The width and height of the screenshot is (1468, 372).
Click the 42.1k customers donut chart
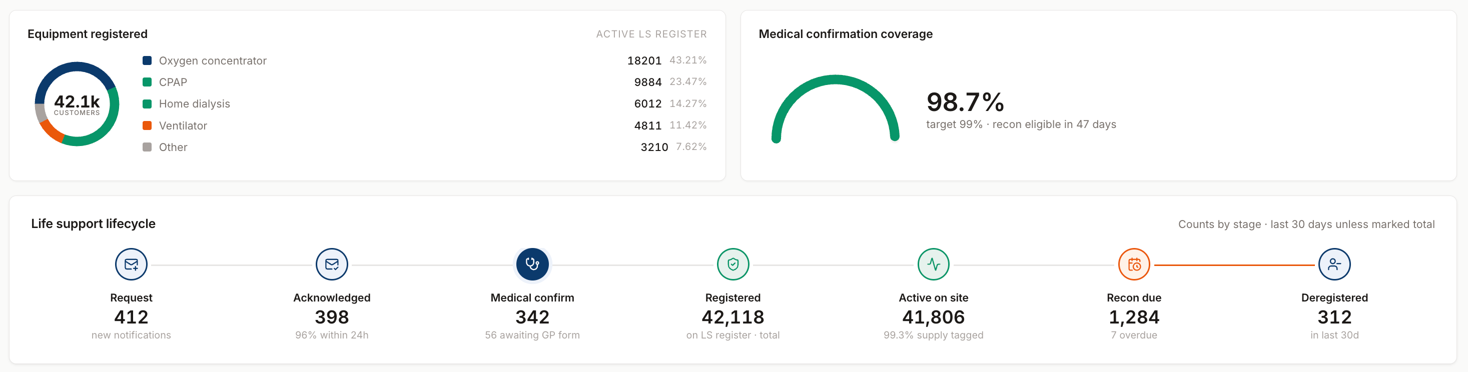77,104
